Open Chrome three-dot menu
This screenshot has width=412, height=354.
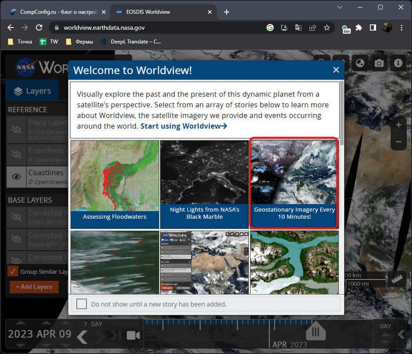point(401,28)
